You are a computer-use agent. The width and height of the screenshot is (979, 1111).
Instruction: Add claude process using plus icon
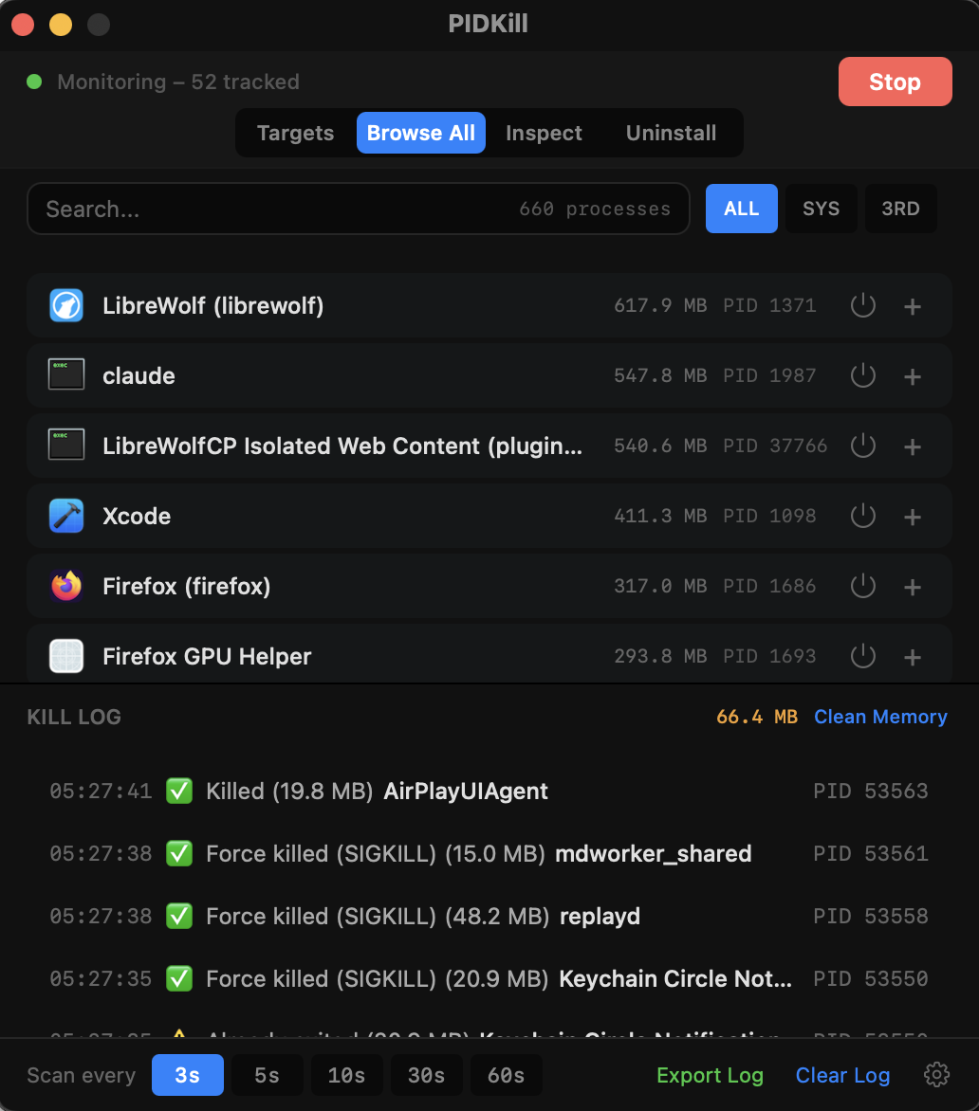click(913, 376)
